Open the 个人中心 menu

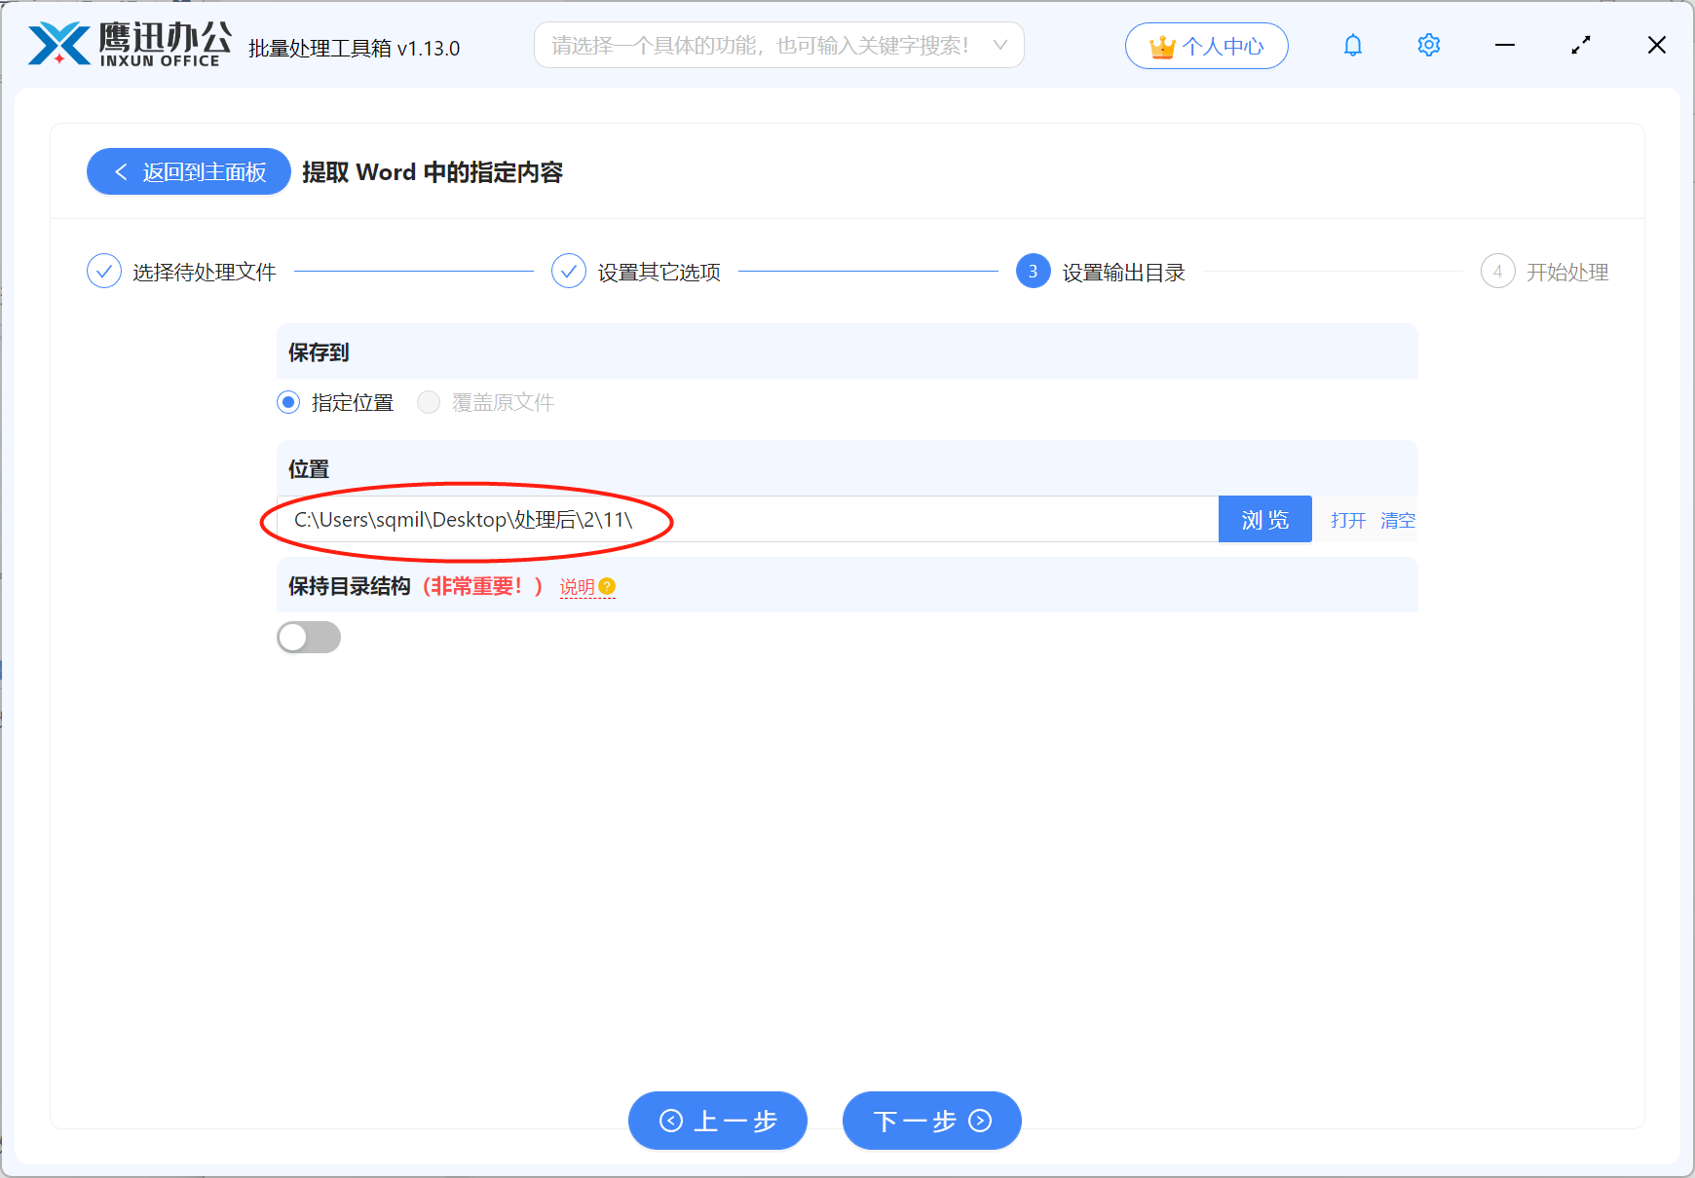(1207, 45)
